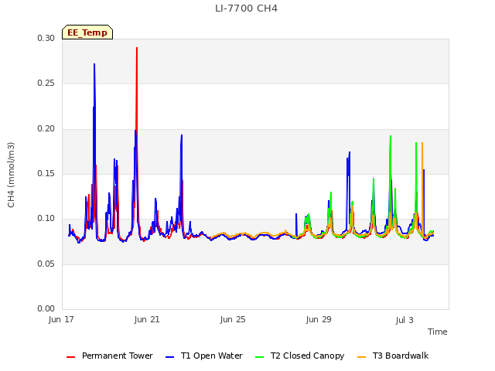The image size is (495, 371).
Task: Click the CH4 (mmol/m3) y-axis title
Action: pos(11,175)
